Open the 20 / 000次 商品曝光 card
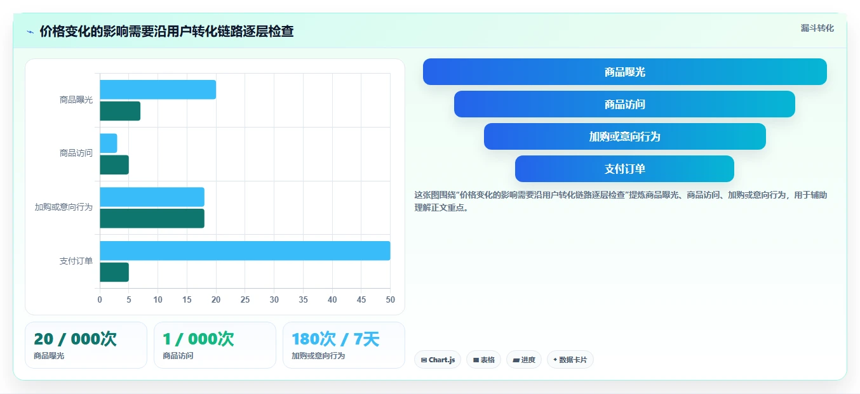This screenshot has height=394, width=860. 86,345
